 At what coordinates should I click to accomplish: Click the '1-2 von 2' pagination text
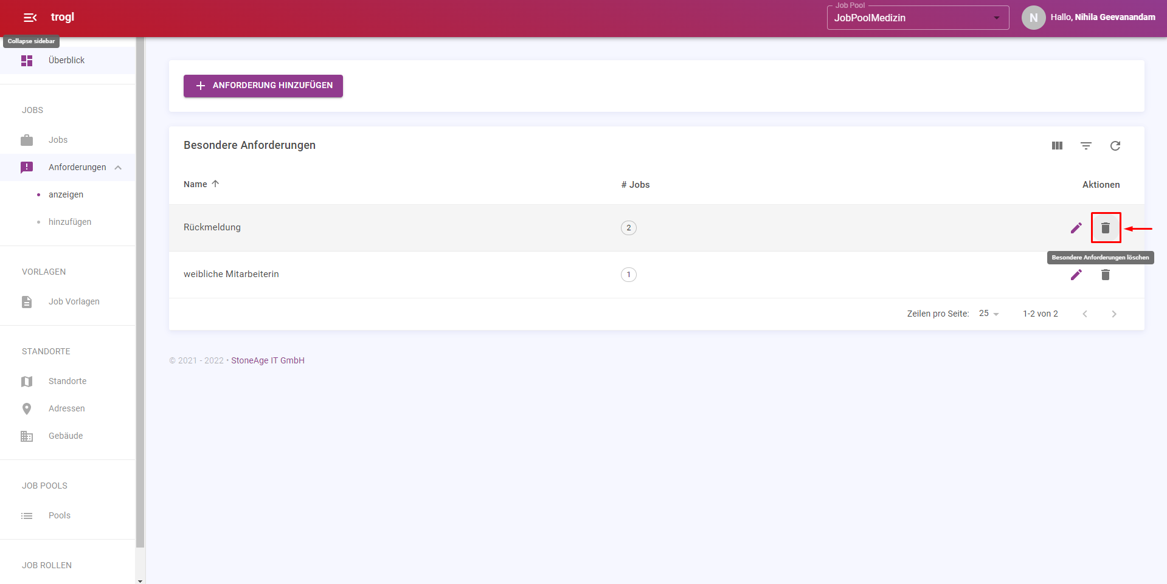click(1041, 314)
